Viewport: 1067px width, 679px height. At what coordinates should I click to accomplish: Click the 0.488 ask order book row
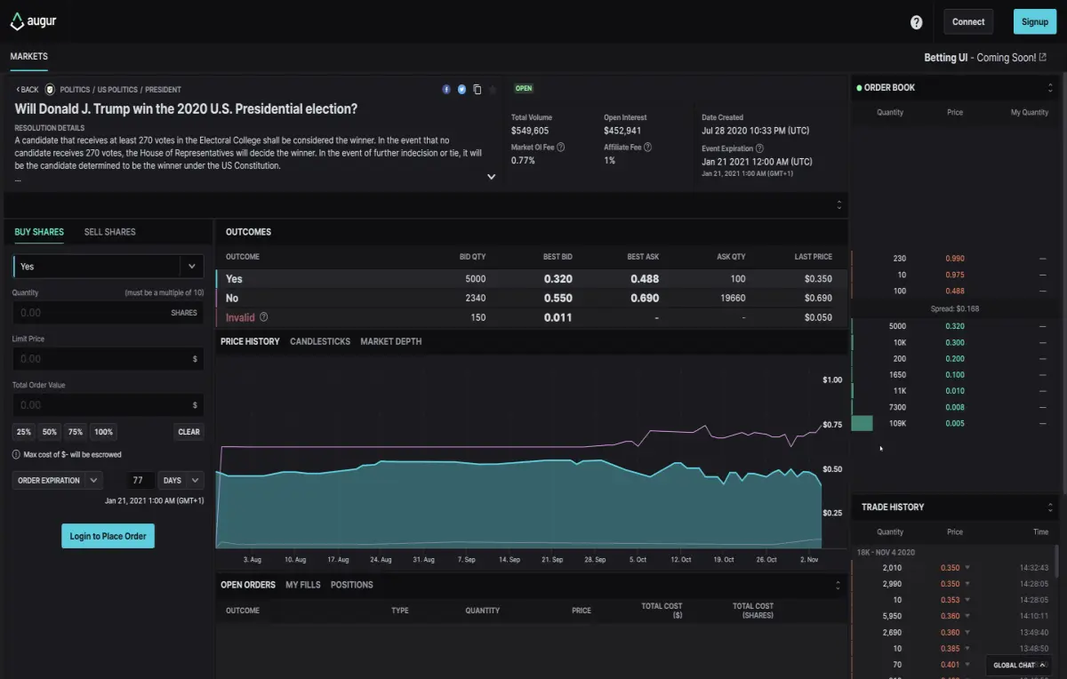pos(956,292)
